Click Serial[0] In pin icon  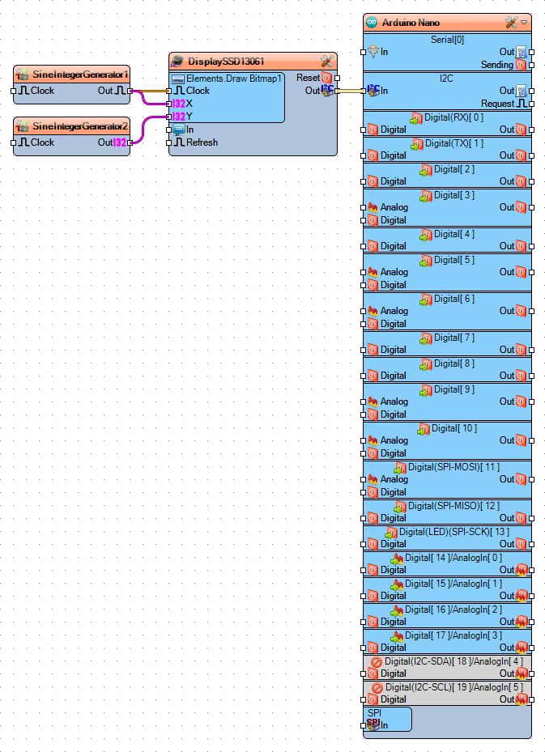(x=373, y=52)
